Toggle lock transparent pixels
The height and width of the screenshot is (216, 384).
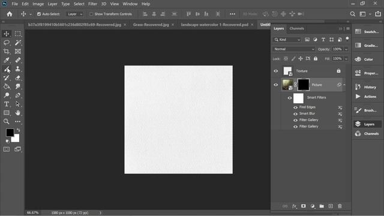click(286, 59)
